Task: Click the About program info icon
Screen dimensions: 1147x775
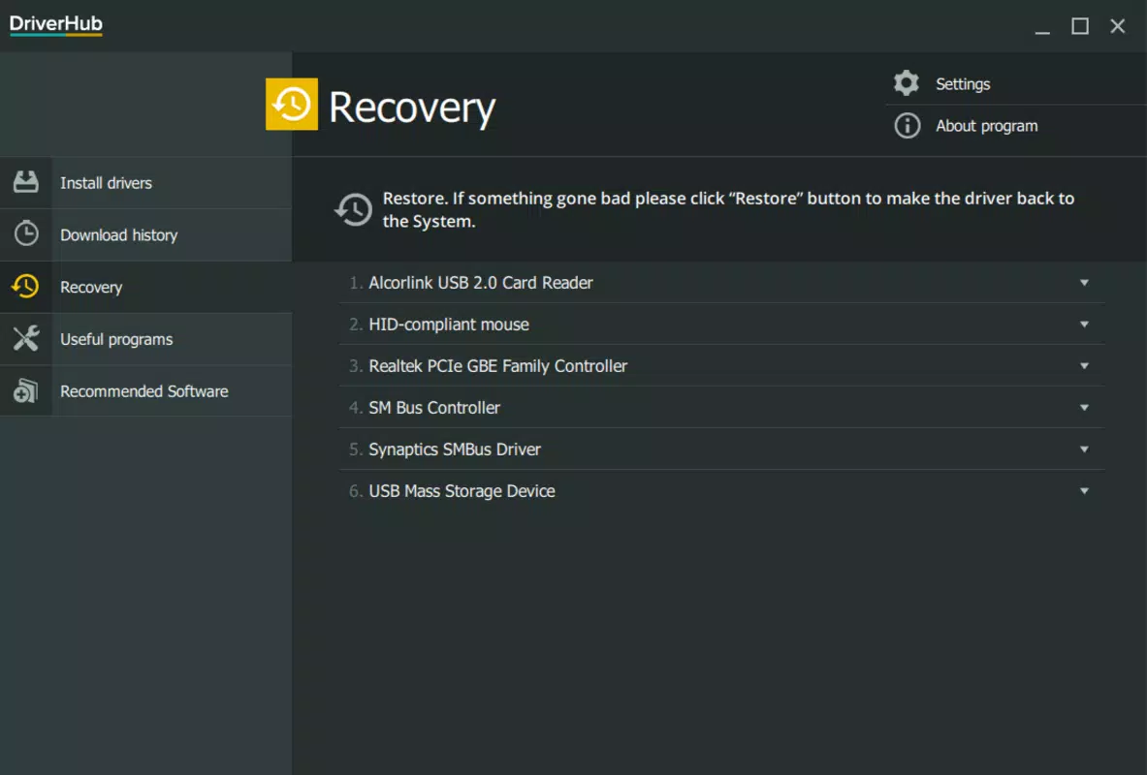Action: pyautogui.click(x=908, y=126)
